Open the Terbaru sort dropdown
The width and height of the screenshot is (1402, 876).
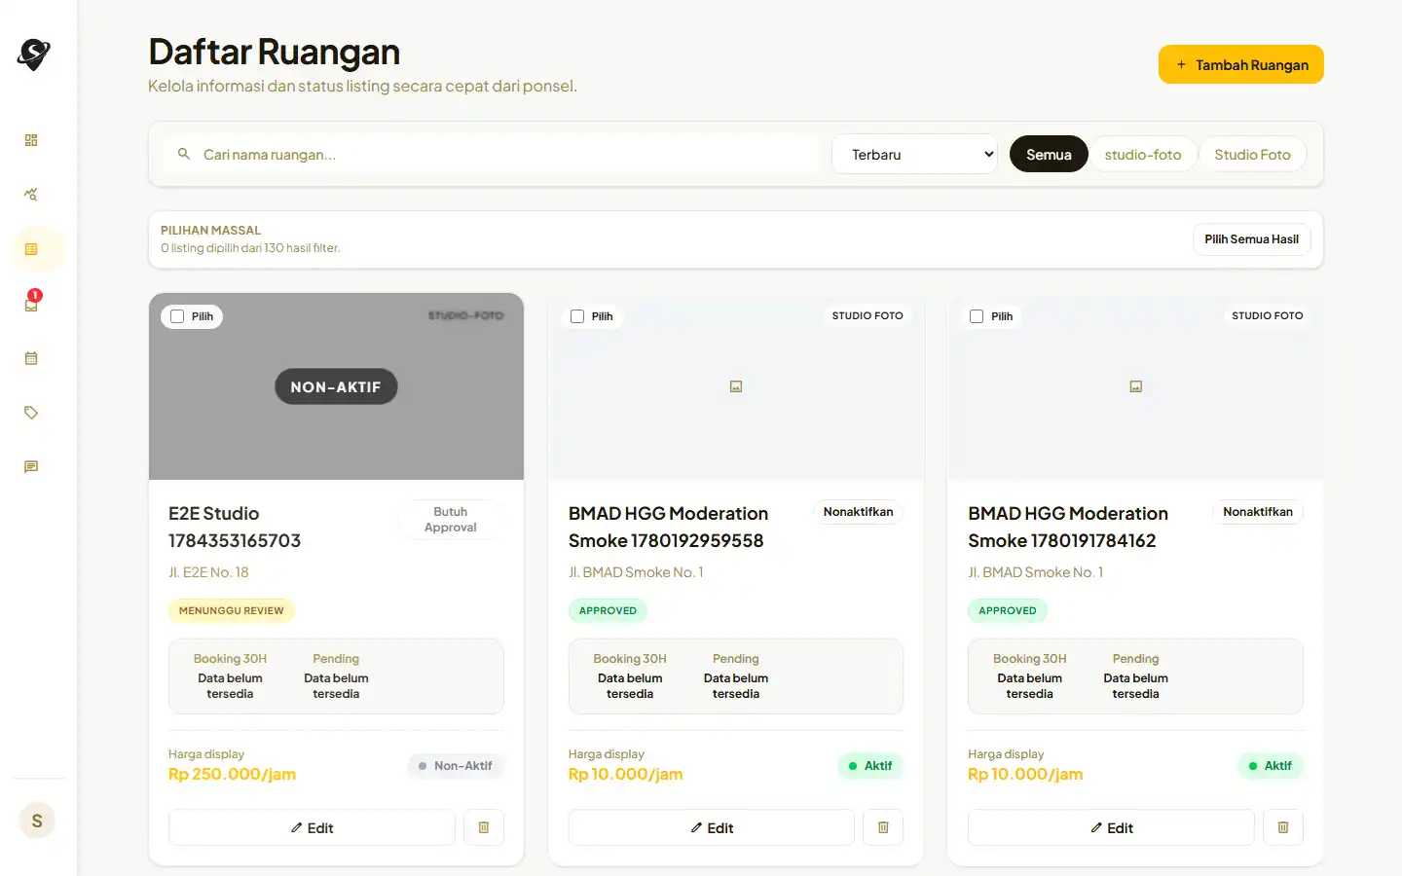[x=915, y=154]
